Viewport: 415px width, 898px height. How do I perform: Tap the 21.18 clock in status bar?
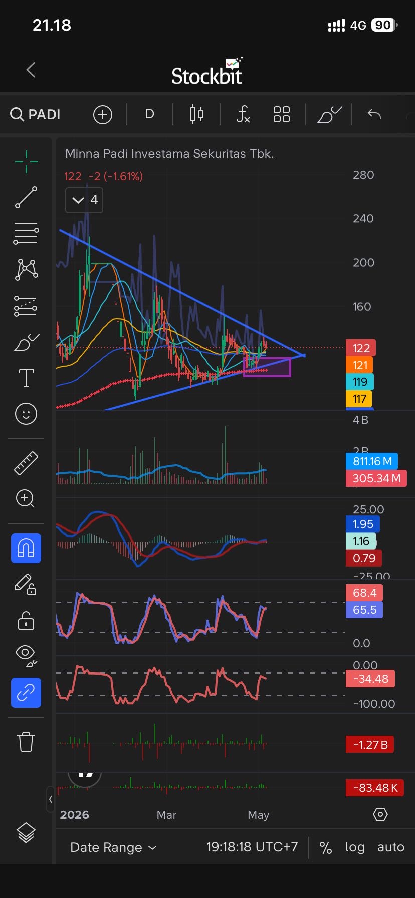pyautogui.click(x=52, y=25)
